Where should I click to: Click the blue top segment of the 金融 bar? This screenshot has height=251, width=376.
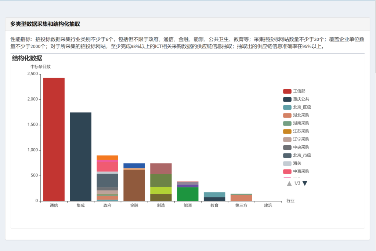coord(134,166)
